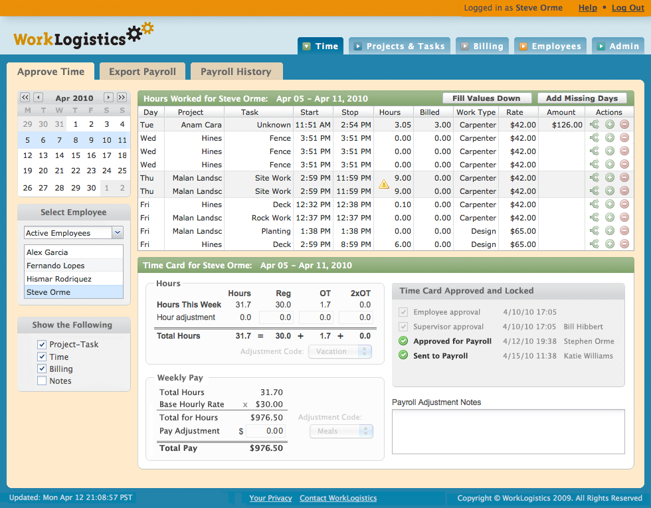The width and height of the screenshot is (651, 508).
Task: Click the Log Out link
Action: point(628,8)
